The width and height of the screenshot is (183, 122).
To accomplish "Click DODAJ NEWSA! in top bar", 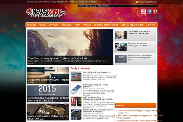I will [x=63, y=2].
